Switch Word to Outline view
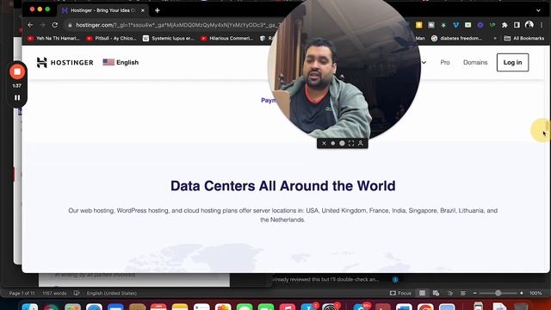This screenshot has height=310, width=551. pos(450,293)
